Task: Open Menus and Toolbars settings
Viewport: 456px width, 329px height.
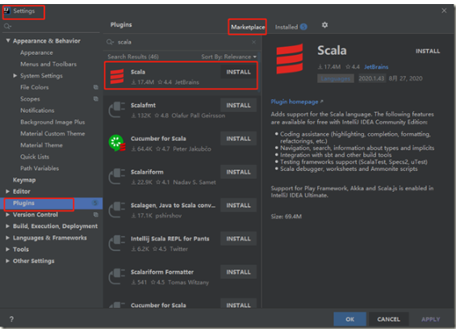Action: [x=48, y=64]
